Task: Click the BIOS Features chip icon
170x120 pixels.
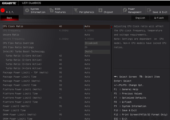Action: point(51,10)
